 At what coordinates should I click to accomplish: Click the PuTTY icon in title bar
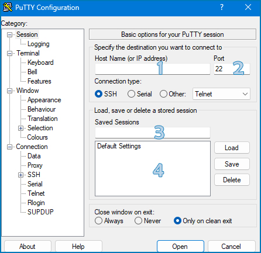point(8,7)
